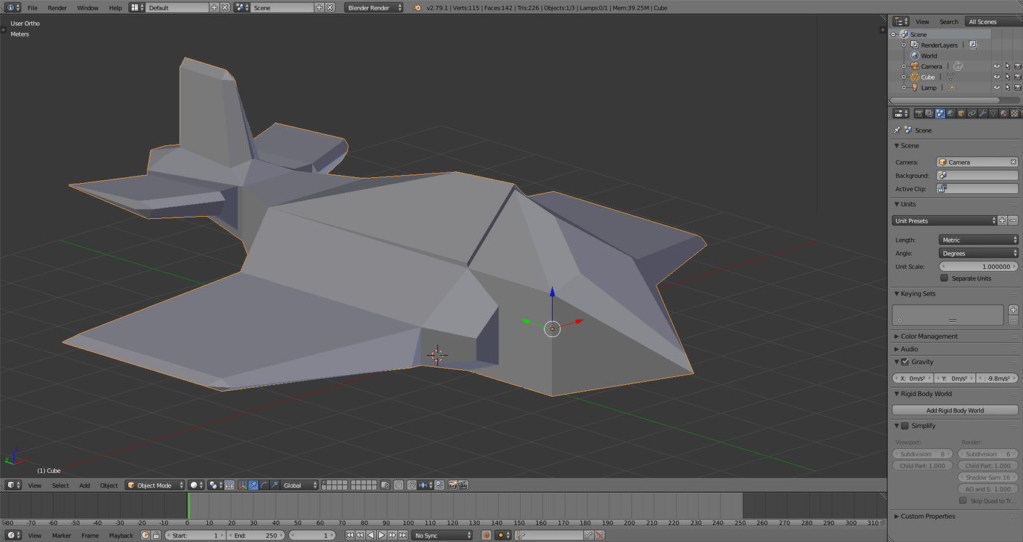The image size is (1023, 542).
Task: Open the World properties tab
Action: 950,113
